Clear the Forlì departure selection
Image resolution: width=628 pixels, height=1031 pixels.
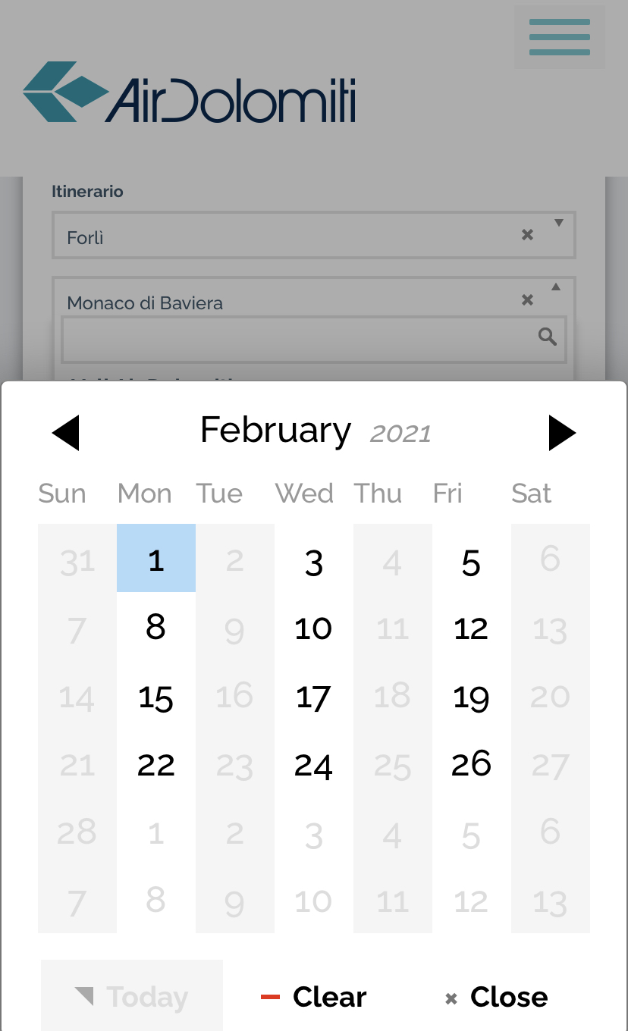(x=528, y=235)
